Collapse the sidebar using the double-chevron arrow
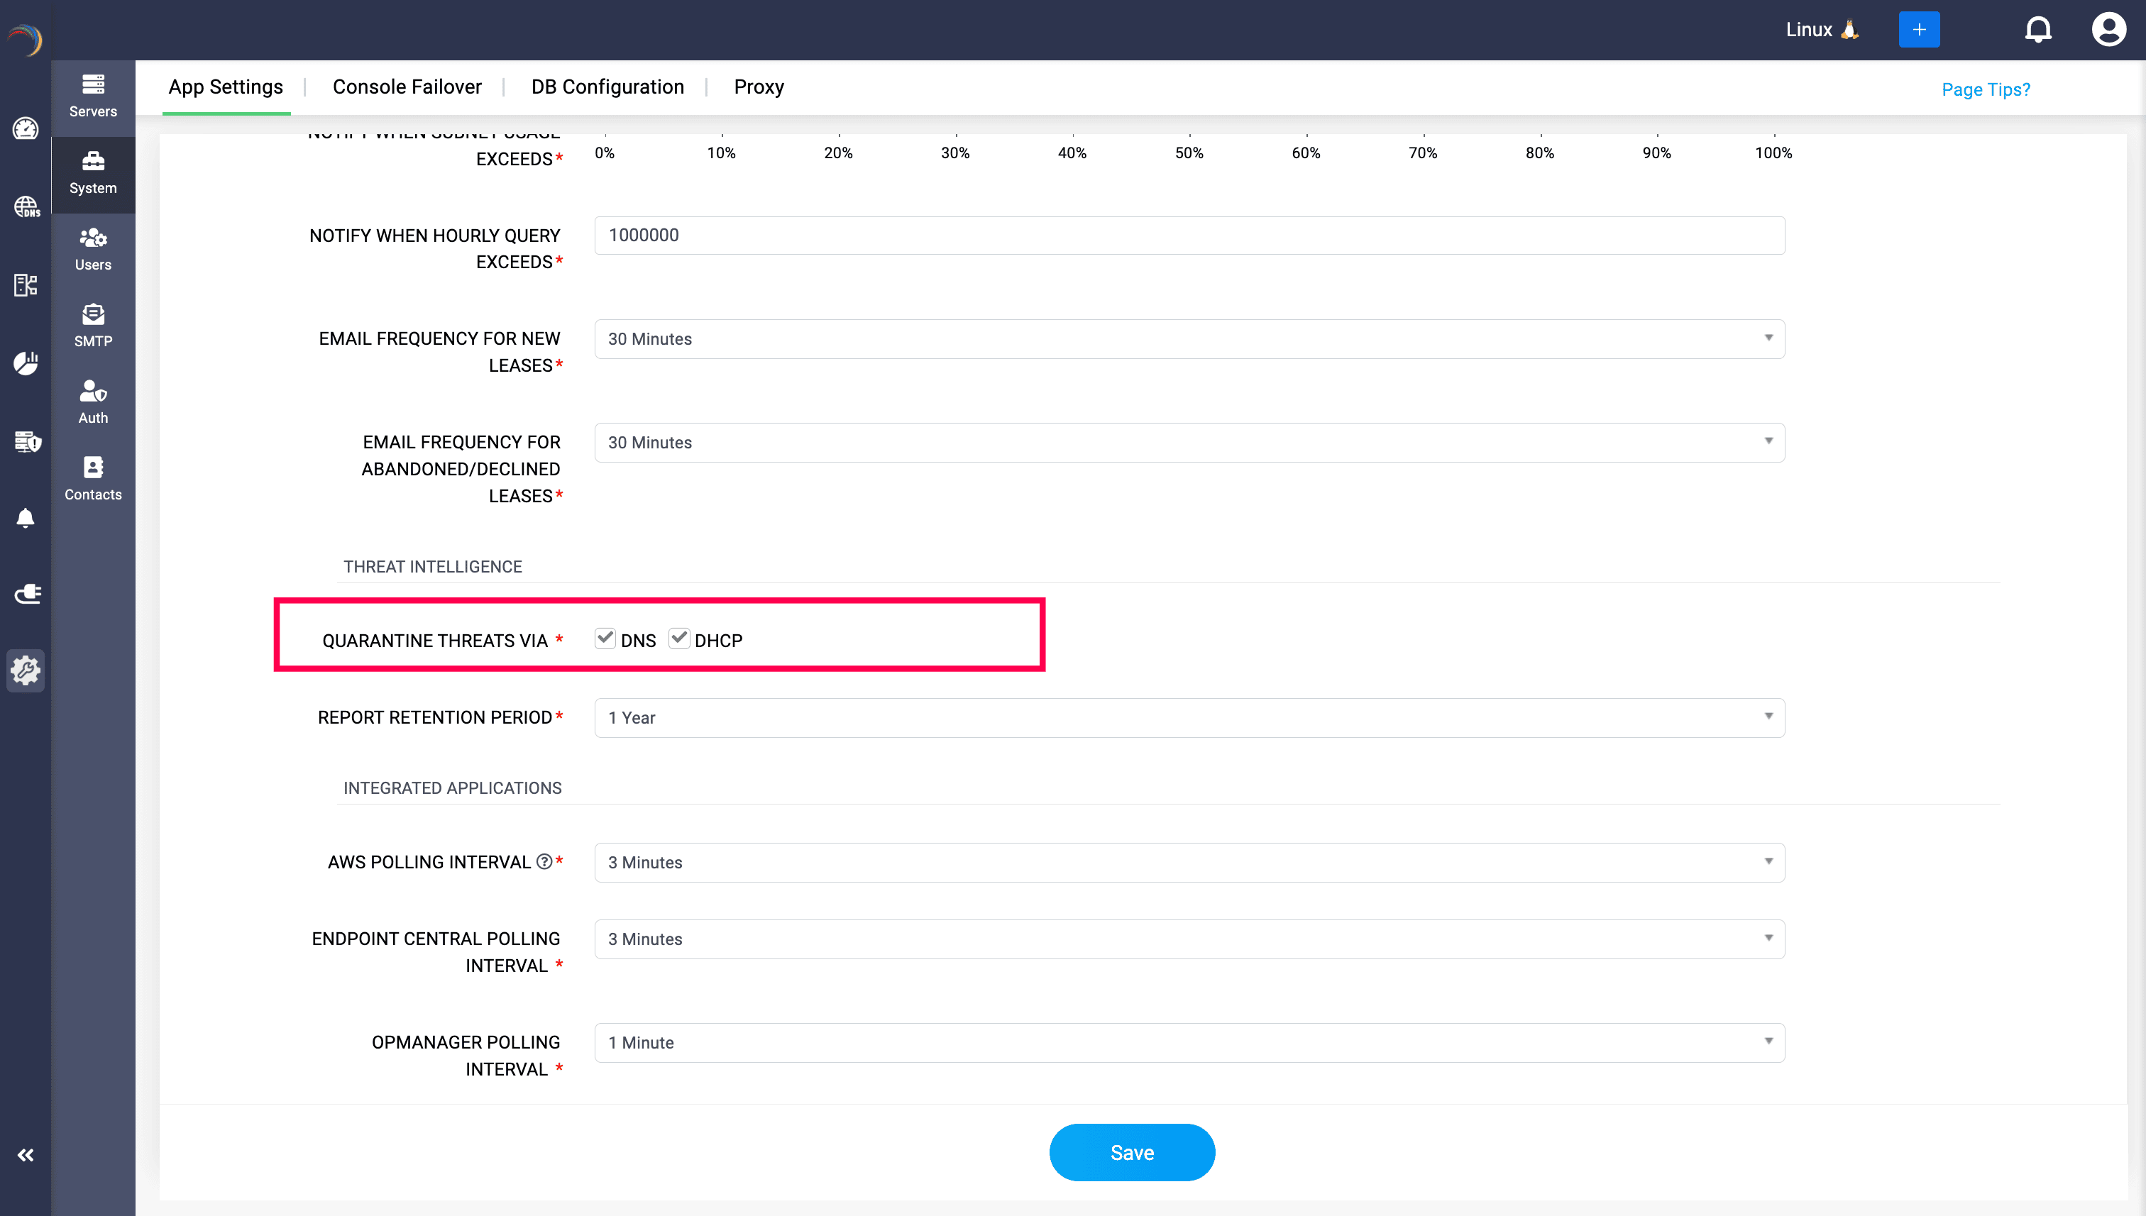The width and height of the screenshot is (2146, 1216). 26,1155
